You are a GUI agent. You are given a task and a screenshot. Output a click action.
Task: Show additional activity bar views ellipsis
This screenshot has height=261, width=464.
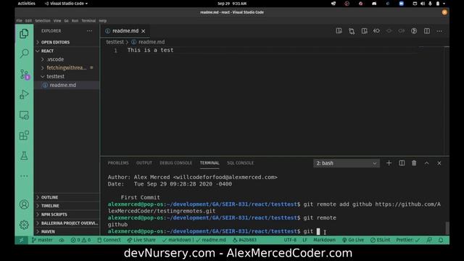point(24,176)
